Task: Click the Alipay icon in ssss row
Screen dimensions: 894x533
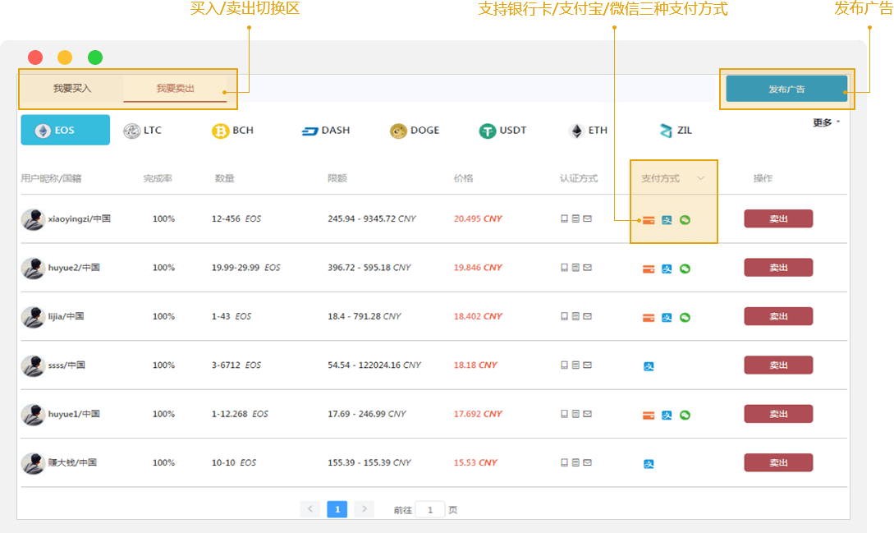Action: (649, 366)
